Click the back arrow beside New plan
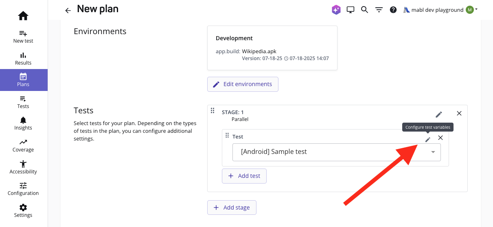 68,11
